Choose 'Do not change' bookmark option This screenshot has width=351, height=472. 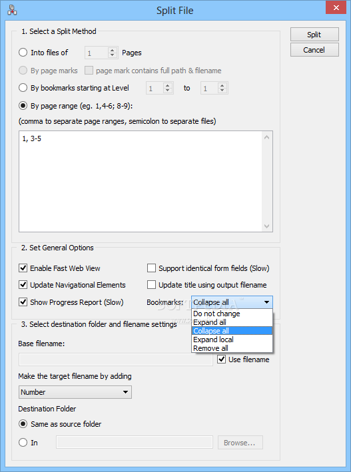pyautogui.click(x=232, y=314)
